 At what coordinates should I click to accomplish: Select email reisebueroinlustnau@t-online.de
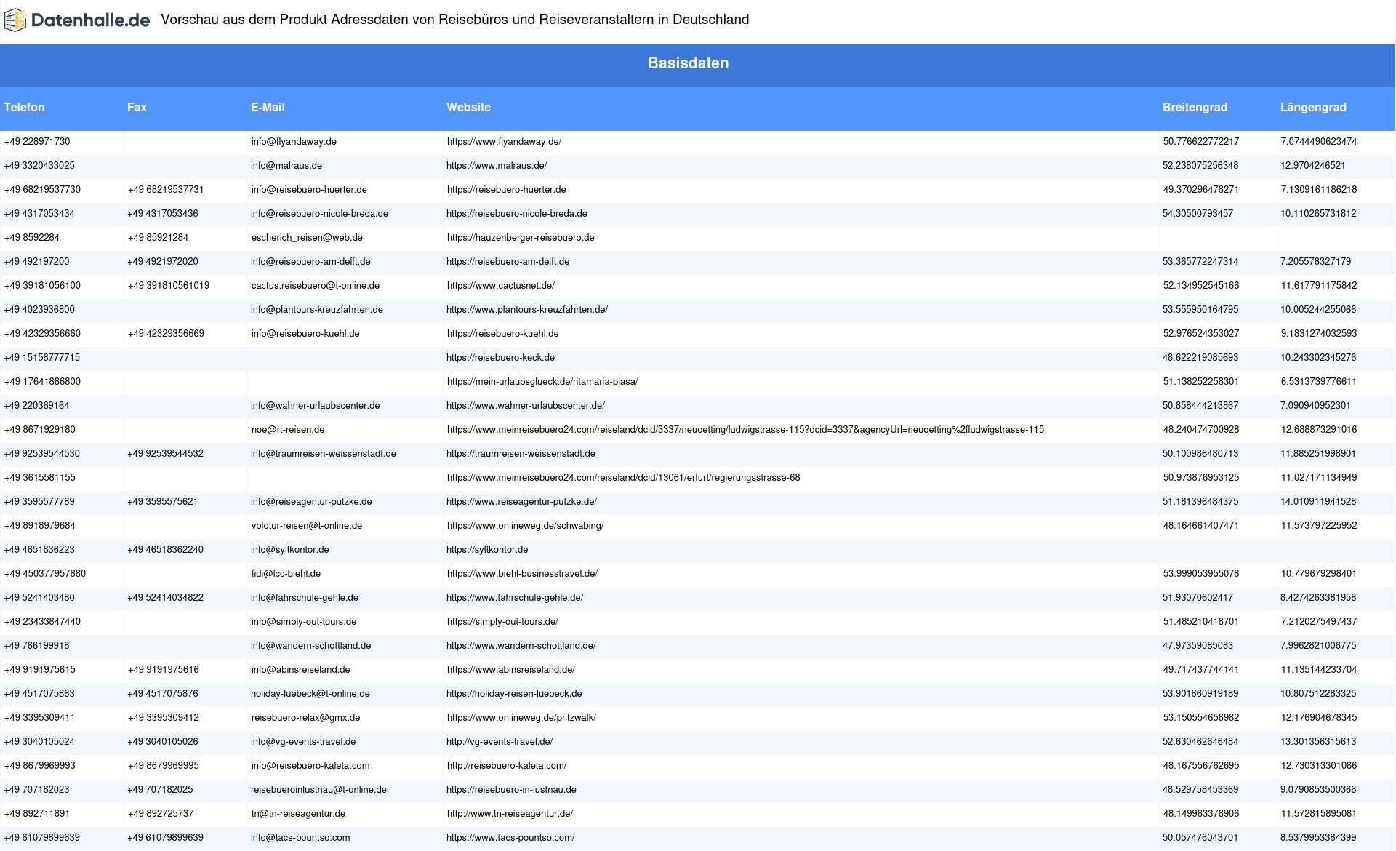[318, 790]
